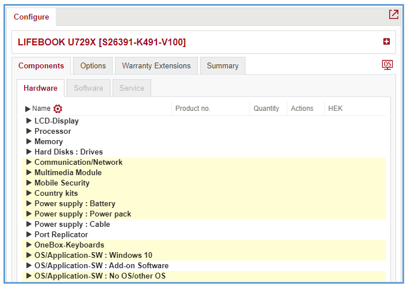Switch to the Components tab
Screen dimensions: 407x286
click(x=41, y=66)
